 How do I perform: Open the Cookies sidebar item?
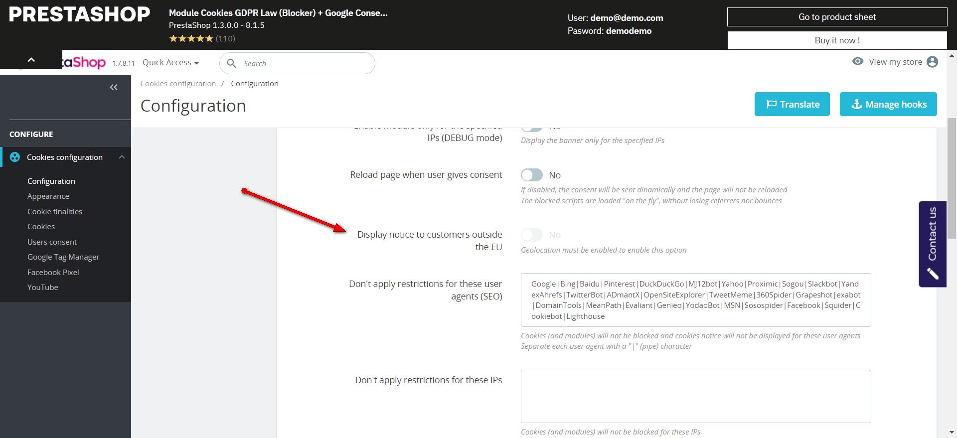point(41,227)
